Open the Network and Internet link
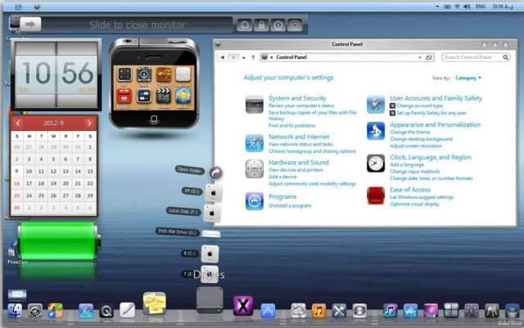 299,137
